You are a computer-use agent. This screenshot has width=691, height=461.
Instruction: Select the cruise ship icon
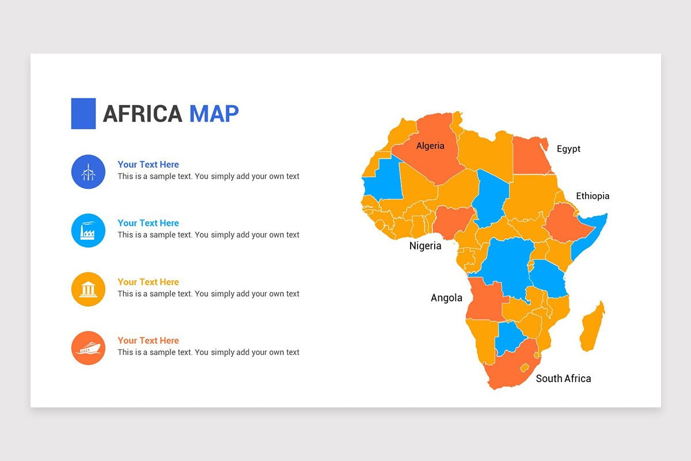(88, 348)
